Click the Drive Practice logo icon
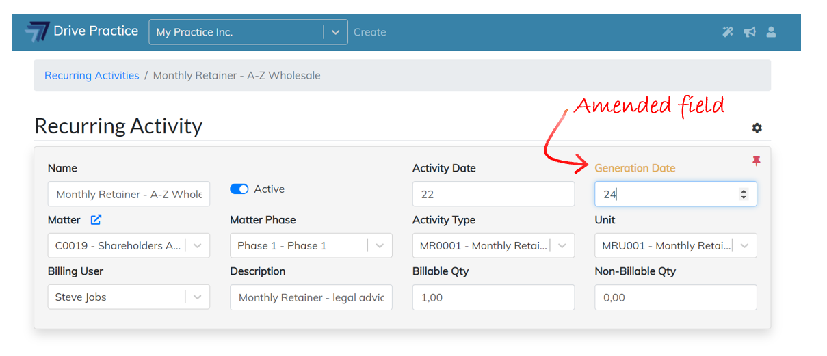The width and height of the screenshot is (827, 356). pyautogui.click(x=38, y=31)
